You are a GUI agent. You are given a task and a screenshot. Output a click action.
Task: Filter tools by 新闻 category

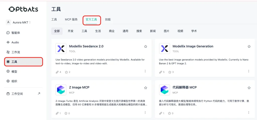coord(153,31)
